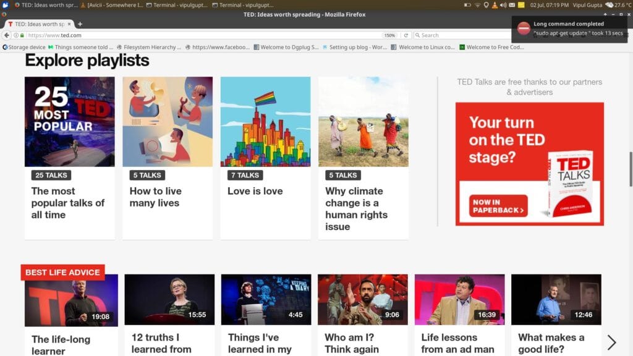The width and height of the screenshot is (633, 356).
Task: Open the facebook bookmark
Action: pos(218,47)
